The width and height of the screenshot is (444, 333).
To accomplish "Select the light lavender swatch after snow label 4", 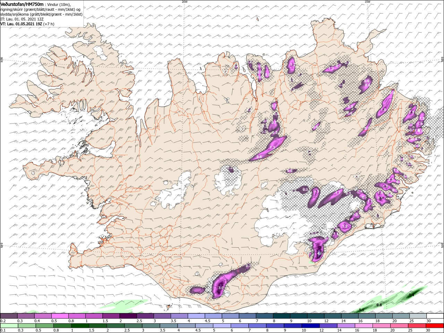I will tap(196, 316).
